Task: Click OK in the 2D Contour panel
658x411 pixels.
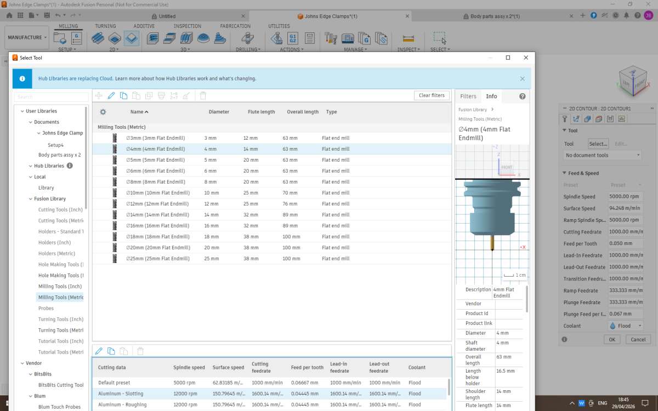Action: coord(612,339)
